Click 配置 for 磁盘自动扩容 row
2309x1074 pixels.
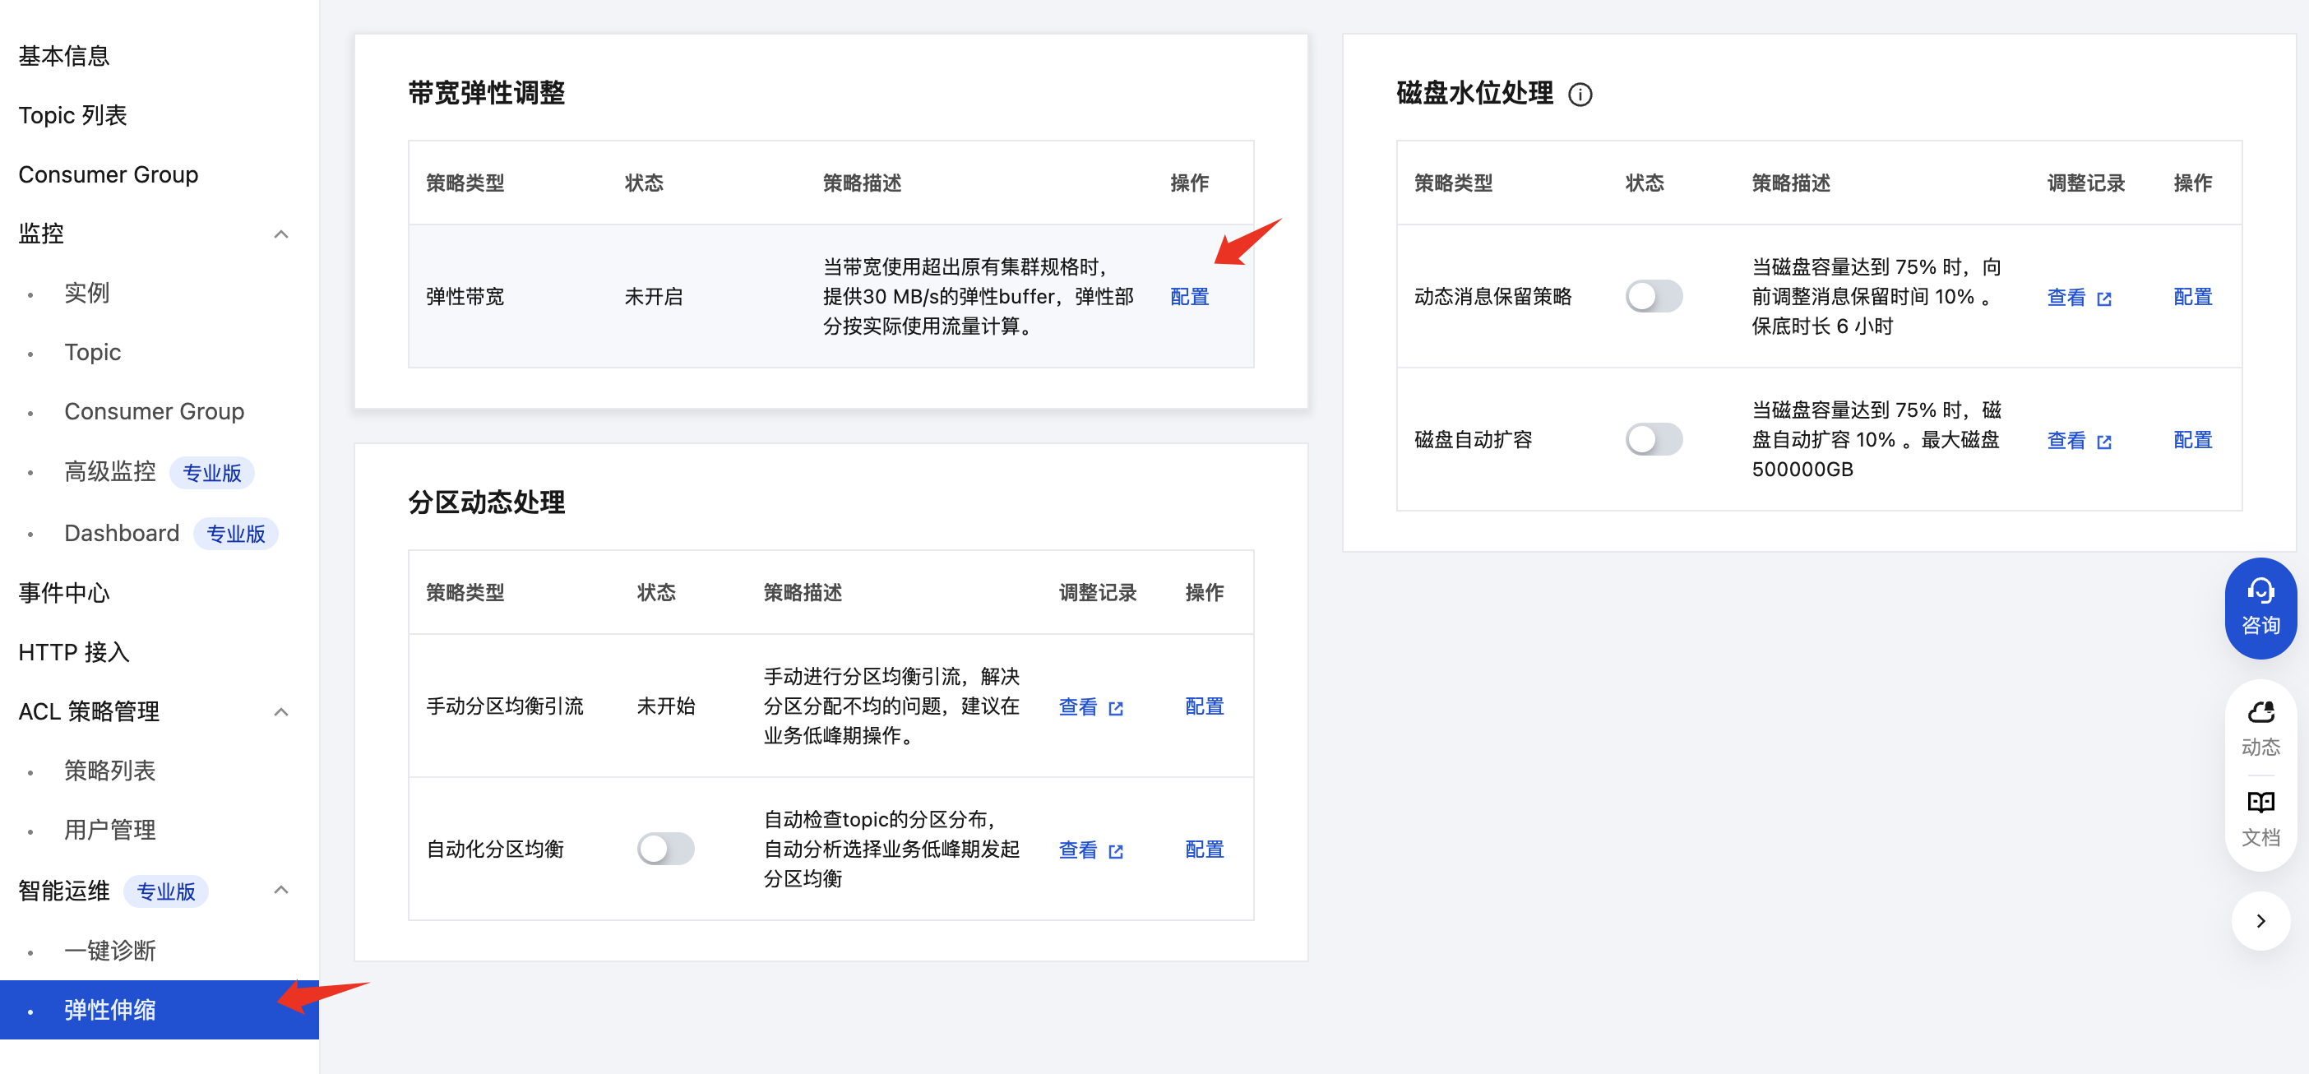click(2191, 439)
